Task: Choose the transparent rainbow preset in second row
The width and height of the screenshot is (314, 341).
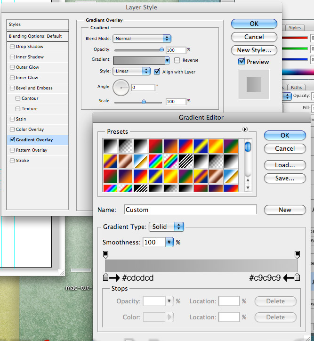Action: 170,162
